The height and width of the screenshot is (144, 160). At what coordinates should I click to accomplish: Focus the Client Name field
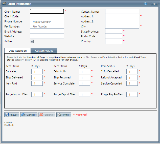47,11
